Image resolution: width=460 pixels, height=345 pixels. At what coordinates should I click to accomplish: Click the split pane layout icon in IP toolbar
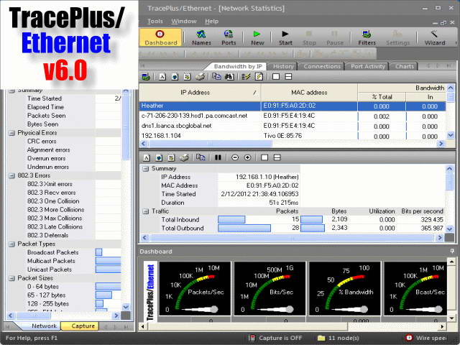288,77
